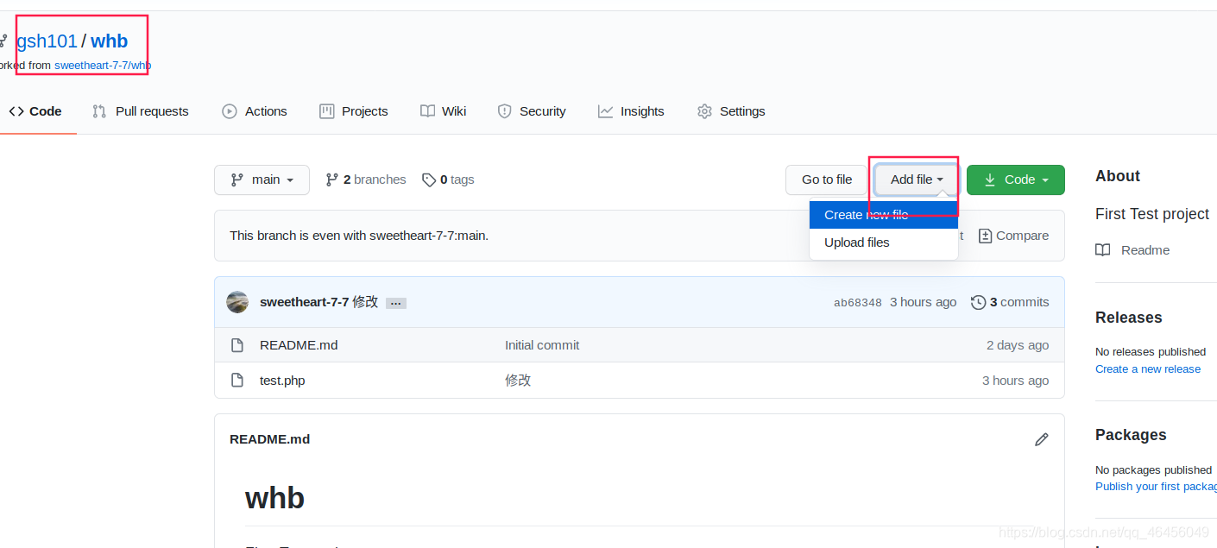Go to the Wiki tab

(x=444, y=111)
